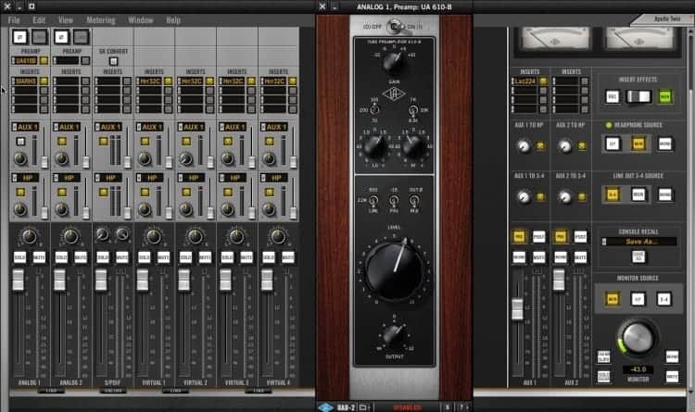Toggle Aux 1 to HP send enable
695x412 pixels.
(540, 145)
